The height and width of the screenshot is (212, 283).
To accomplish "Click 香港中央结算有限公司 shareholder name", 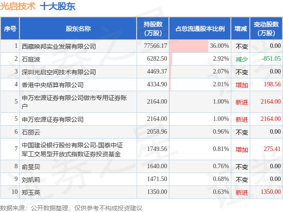I will [x=52, y=85].
